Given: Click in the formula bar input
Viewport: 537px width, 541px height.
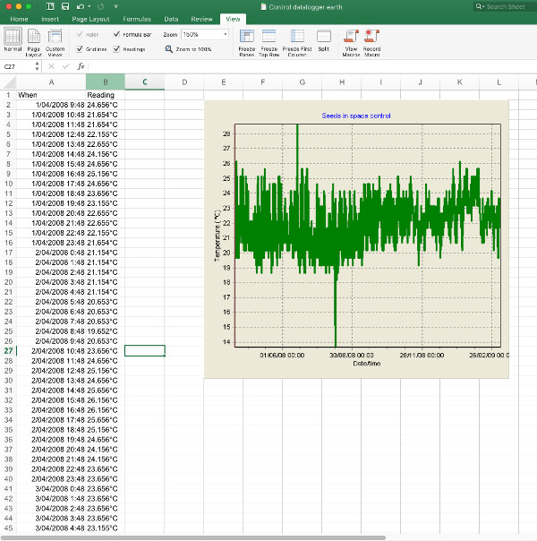Looking at the screenshot, I should 312,66.
